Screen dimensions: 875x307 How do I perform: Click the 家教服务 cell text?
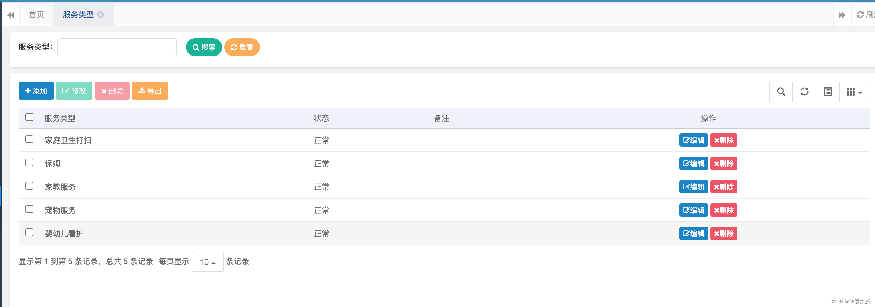coord(60,187)
